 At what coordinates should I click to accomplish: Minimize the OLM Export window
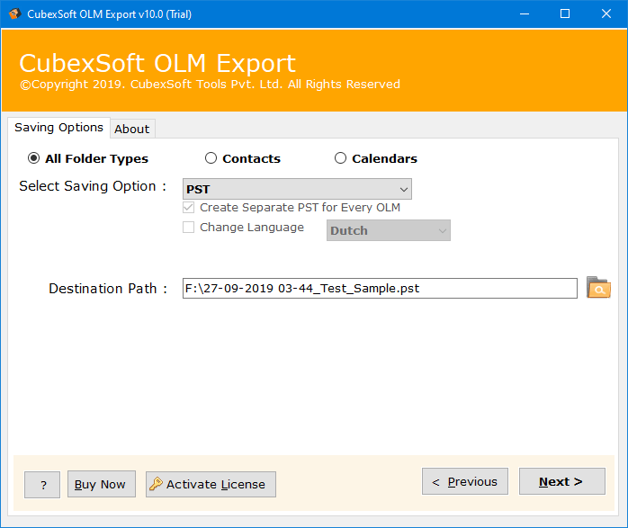tap(524, 13)
